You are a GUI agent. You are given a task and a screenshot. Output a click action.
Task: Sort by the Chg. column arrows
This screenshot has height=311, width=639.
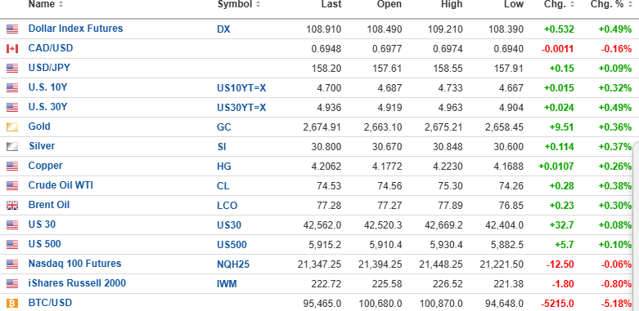pyautogui.click(x=572, y=4)
